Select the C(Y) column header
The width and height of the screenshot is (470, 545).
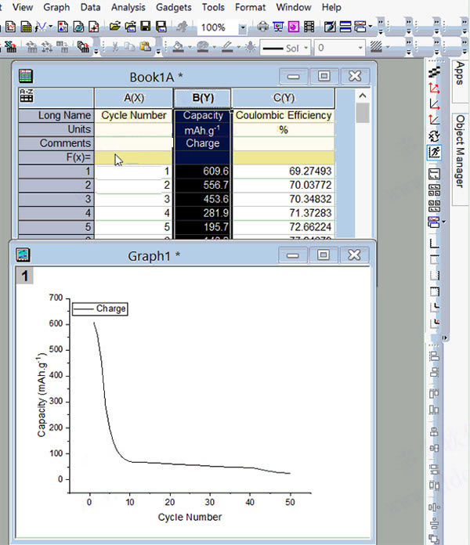(x=283, y=98)
